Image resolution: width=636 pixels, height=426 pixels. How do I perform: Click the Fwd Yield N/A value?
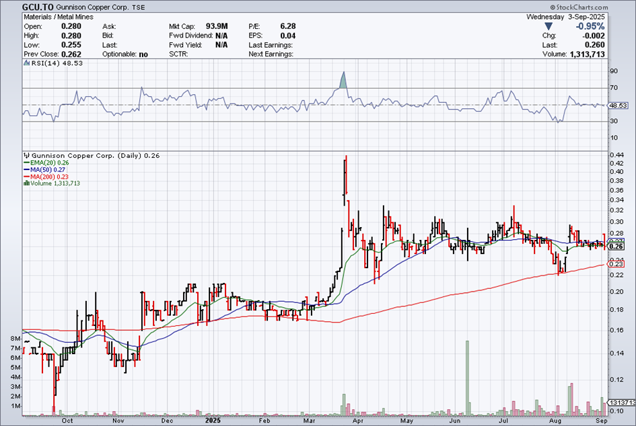pyautogui.click(x=221, y=45)
